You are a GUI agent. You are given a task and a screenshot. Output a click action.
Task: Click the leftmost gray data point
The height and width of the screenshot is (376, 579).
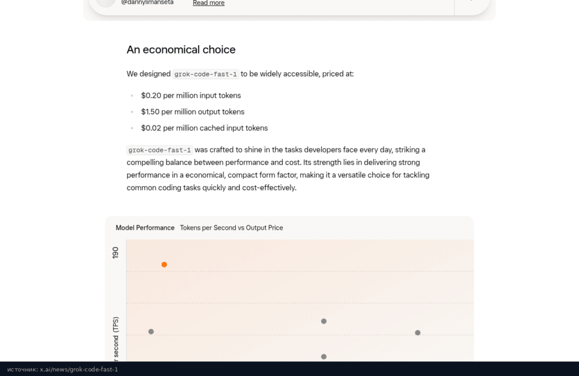(x=151, y=332)
